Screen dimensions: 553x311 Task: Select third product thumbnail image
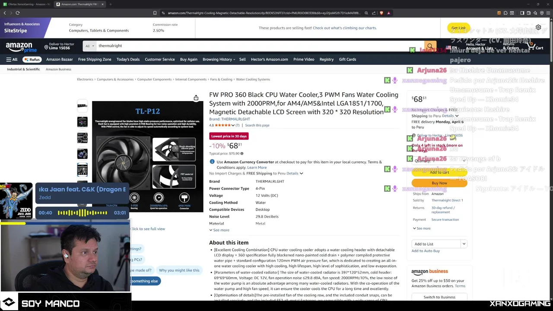pyautogui.click(x=82, y=137)
